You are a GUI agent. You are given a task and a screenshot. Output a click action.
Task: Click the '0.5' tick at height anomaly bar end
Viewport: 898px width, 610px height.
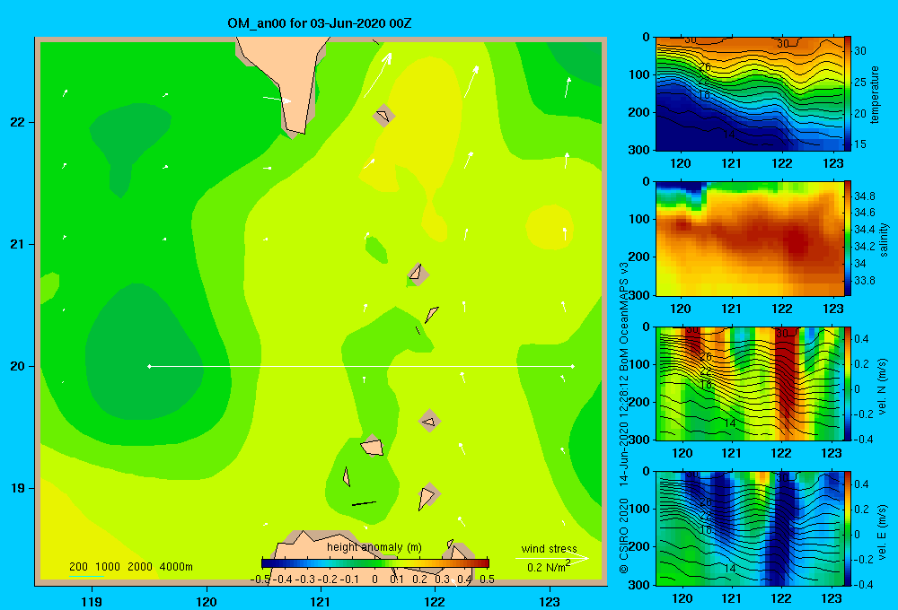[x=488, y=579]
